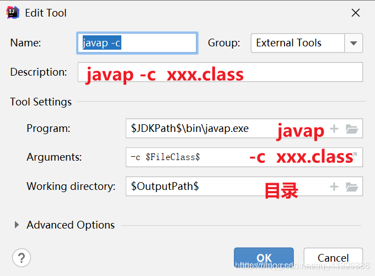Click the Working directory label
The image size is (375, 276).
click(71, 186)
